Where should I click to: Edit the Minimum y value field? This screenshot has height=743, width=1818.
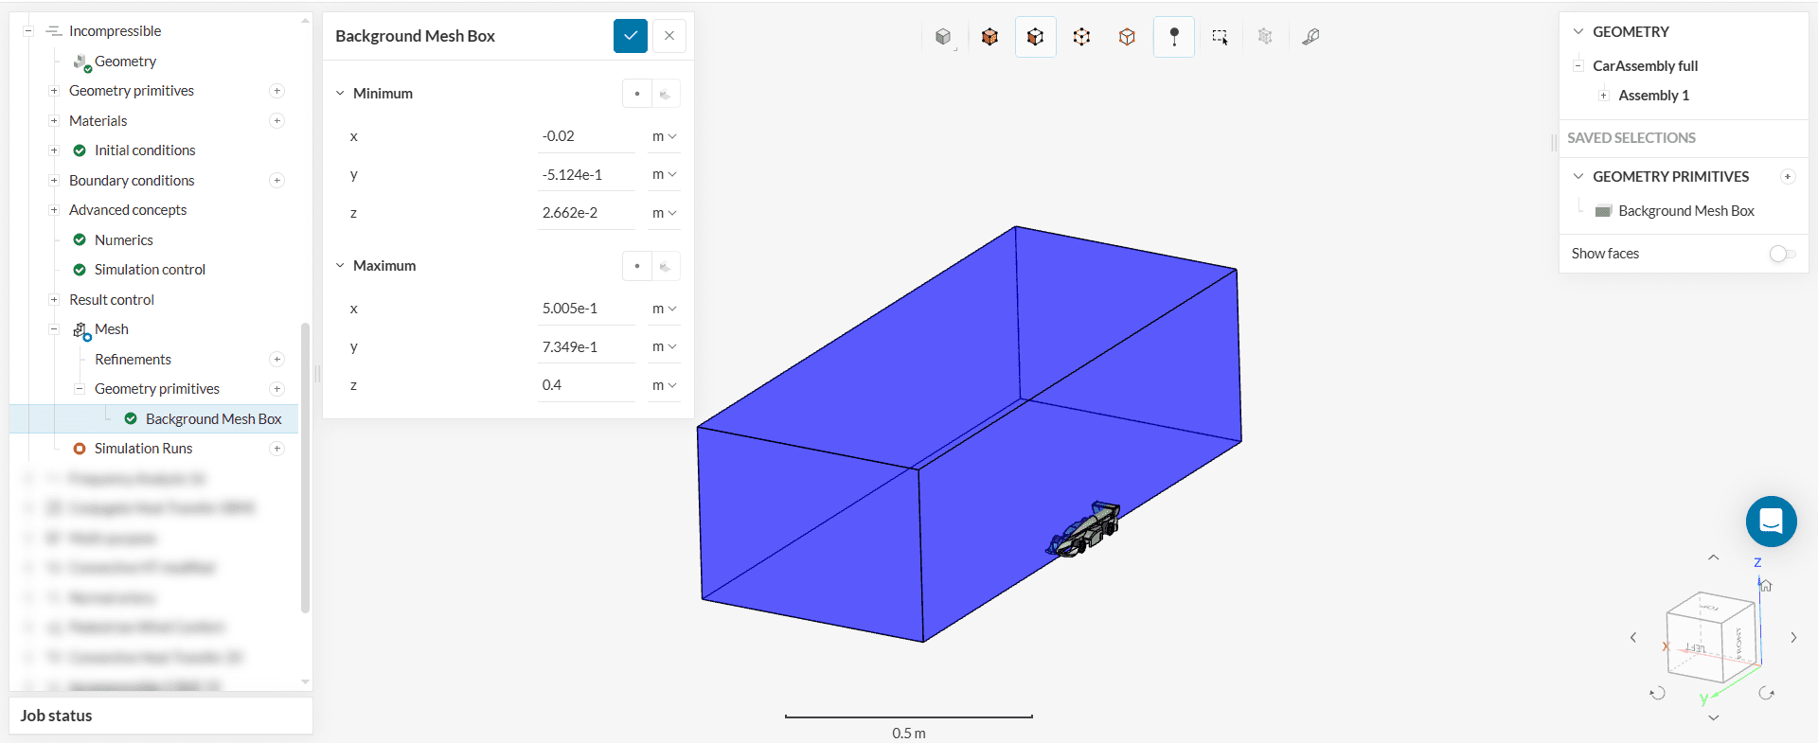coord(586,175)
